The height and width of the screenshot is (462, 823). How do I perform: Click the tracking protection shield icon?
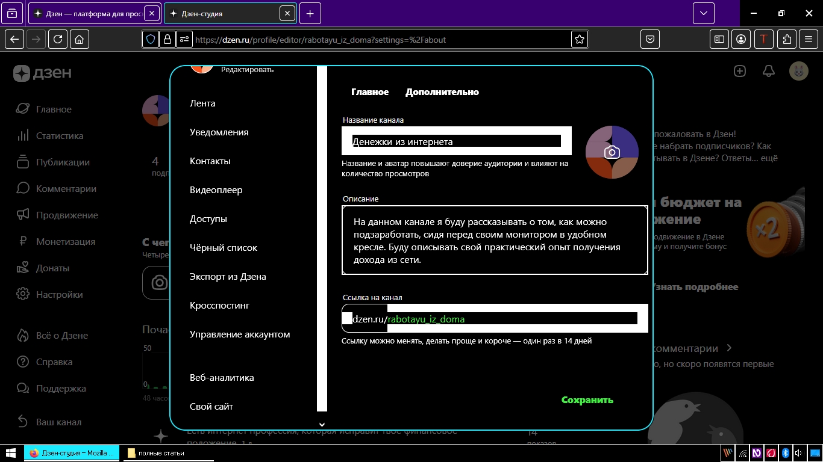point(151,40)
